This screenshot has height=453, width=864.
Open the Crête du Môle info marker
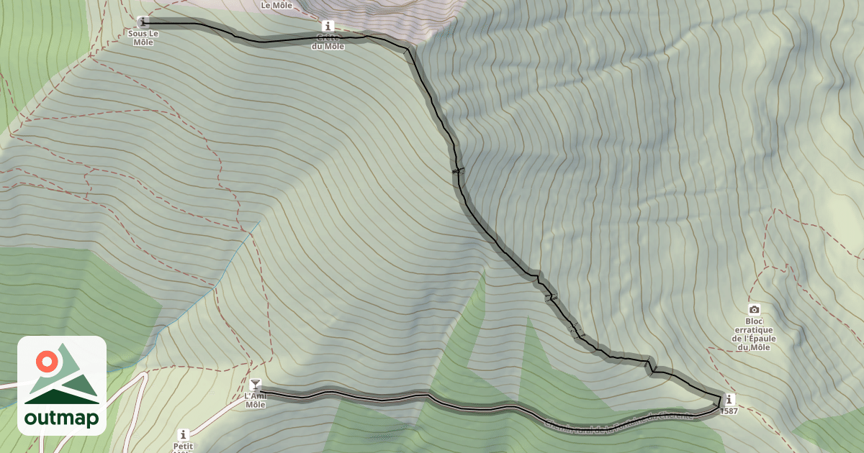[x=328, y=26]
